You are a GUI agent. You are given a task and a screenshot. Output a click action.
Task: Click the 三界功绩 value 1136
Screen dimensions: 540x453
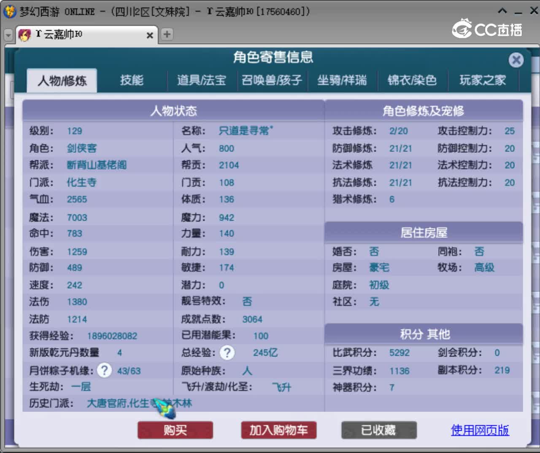tap(400, 371)
